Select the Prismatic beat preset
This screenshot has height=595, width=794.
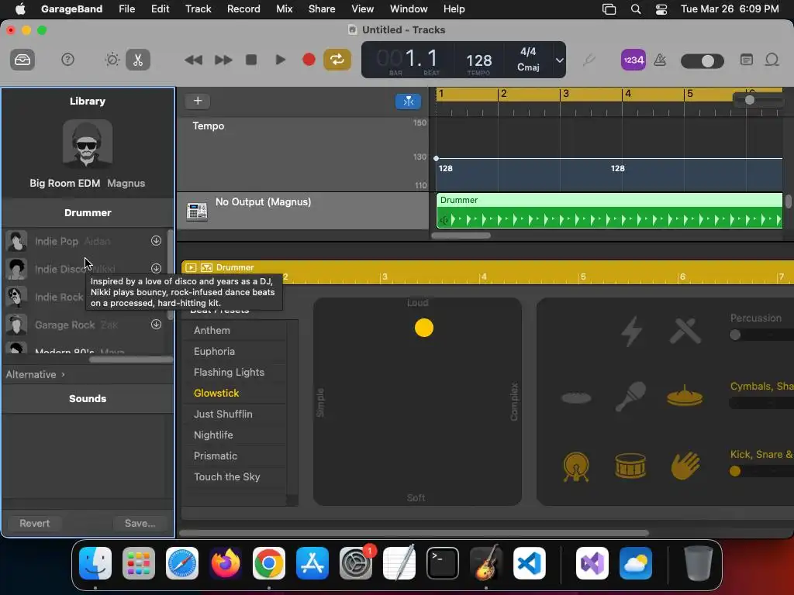pyautogui.click(x=236, y=456)
